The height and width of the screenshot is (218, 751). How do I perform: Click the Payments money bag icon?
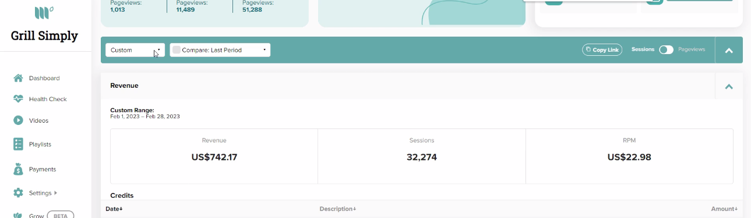pos(18,169)
